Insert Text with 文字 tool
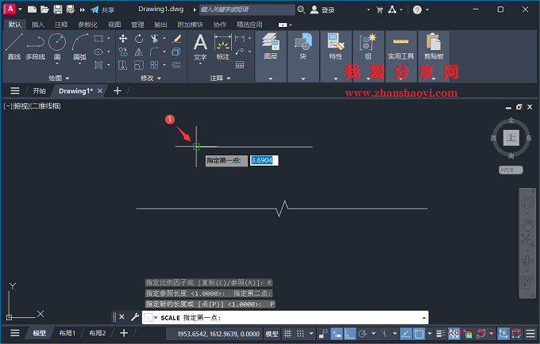 point(200,47)
